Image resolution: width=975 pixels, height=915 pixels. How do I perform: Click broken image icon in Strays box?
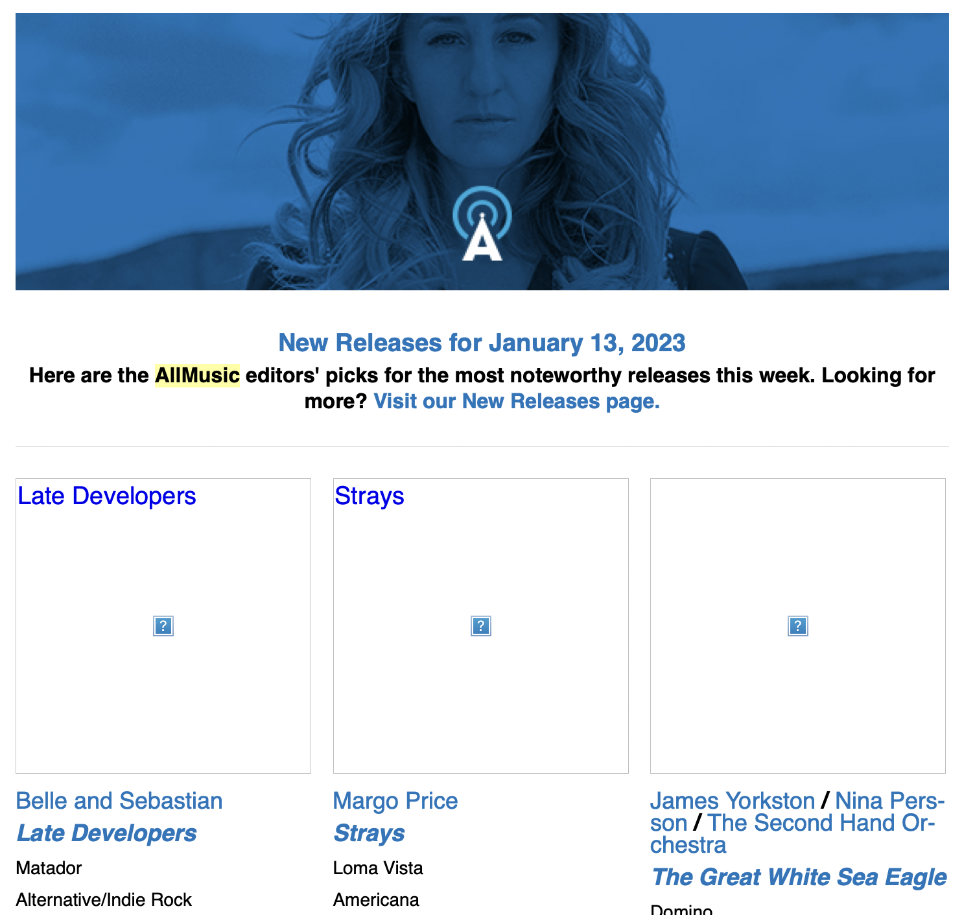pyautogui.click(x=480, y=626)
